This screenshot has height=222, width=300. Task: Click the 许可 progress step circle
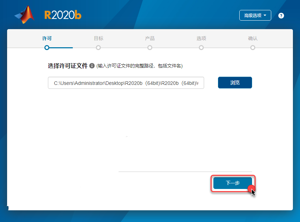[x=47, y=48]
